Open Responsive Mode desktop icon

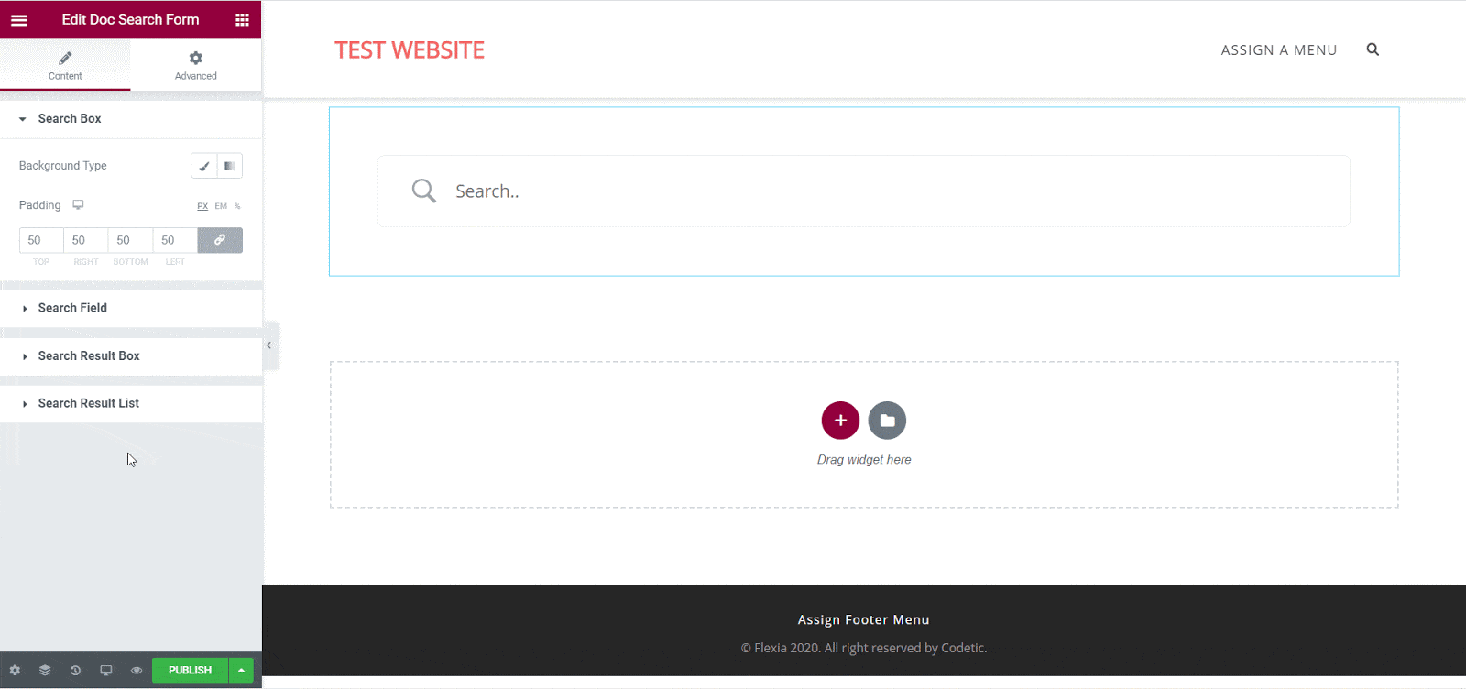106,671
